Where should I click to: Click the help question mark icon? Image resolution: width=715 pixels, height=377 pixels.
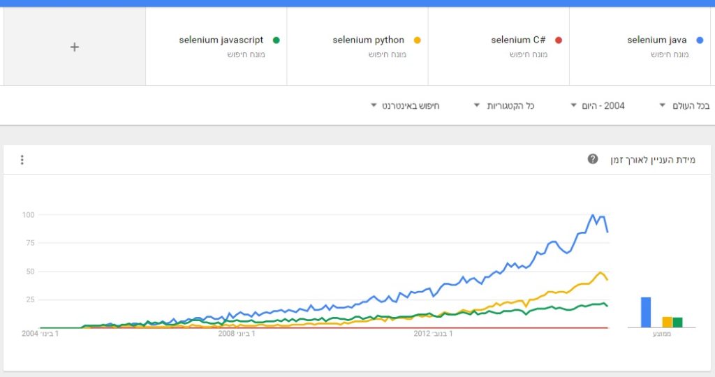(593, 159)
